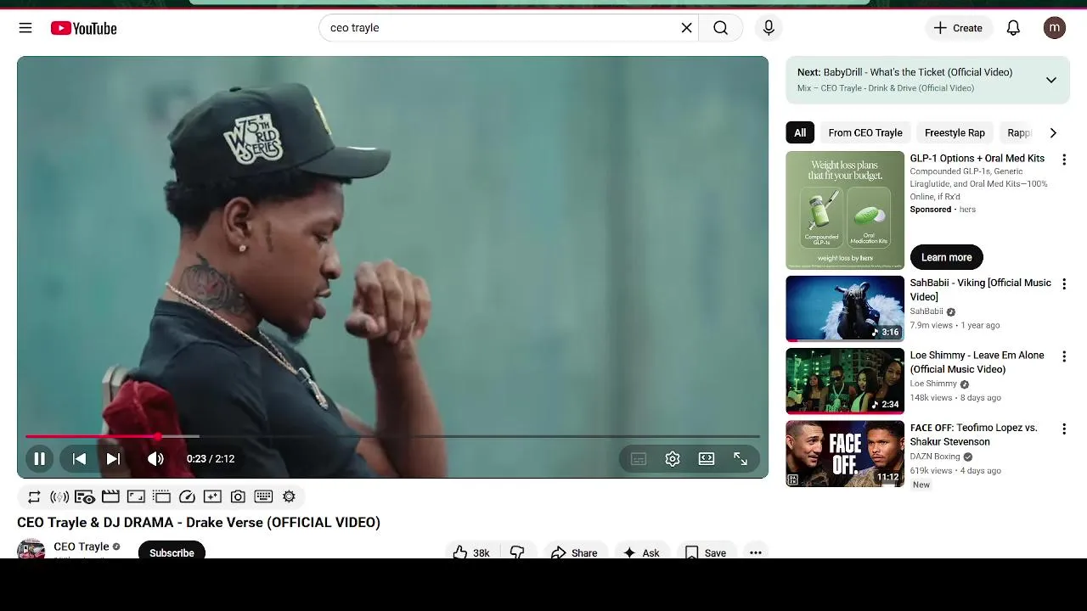Click the volume boost icon under the video
The height and width of the screenshot is (611, 1087).
59,496
